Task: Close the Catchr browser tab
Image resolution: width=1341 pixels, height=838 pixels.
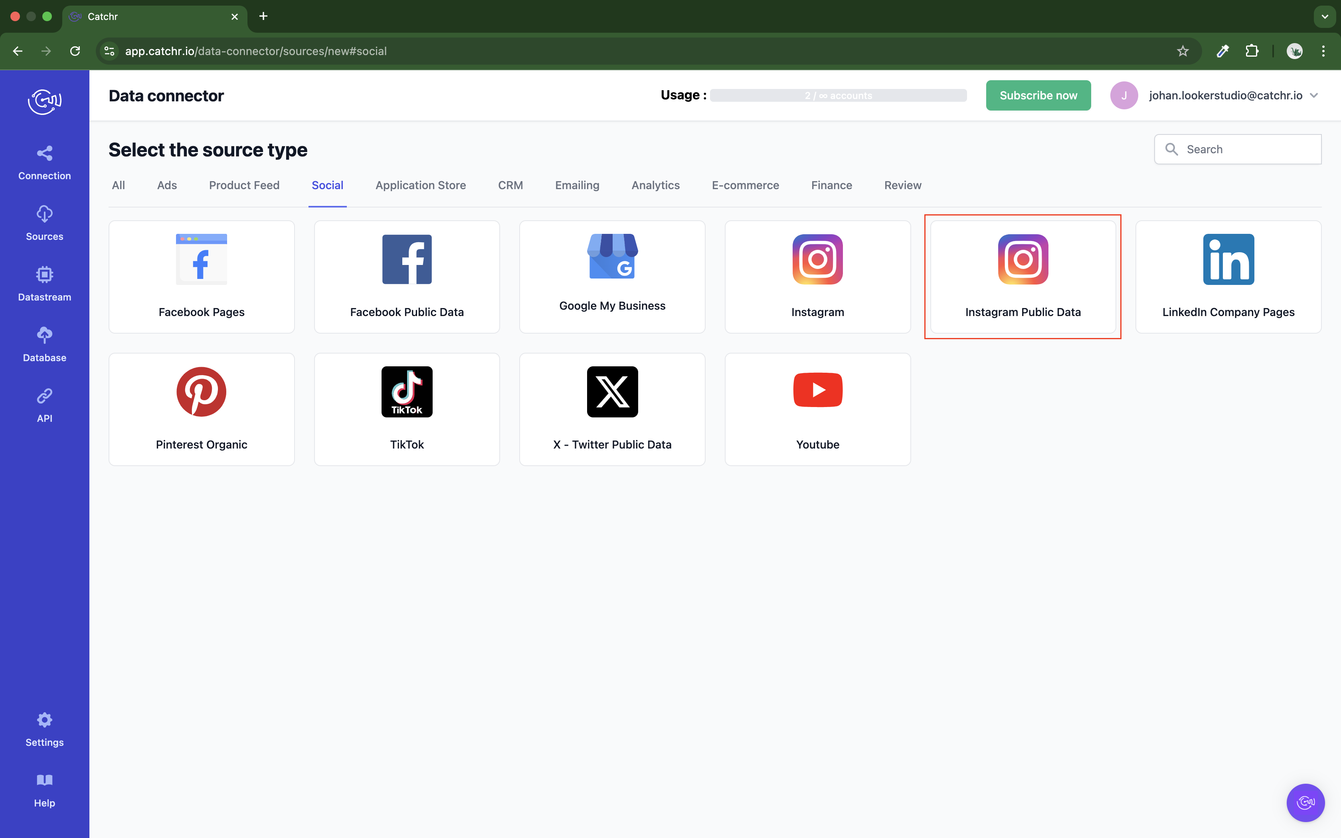Action: pos(235,17)
